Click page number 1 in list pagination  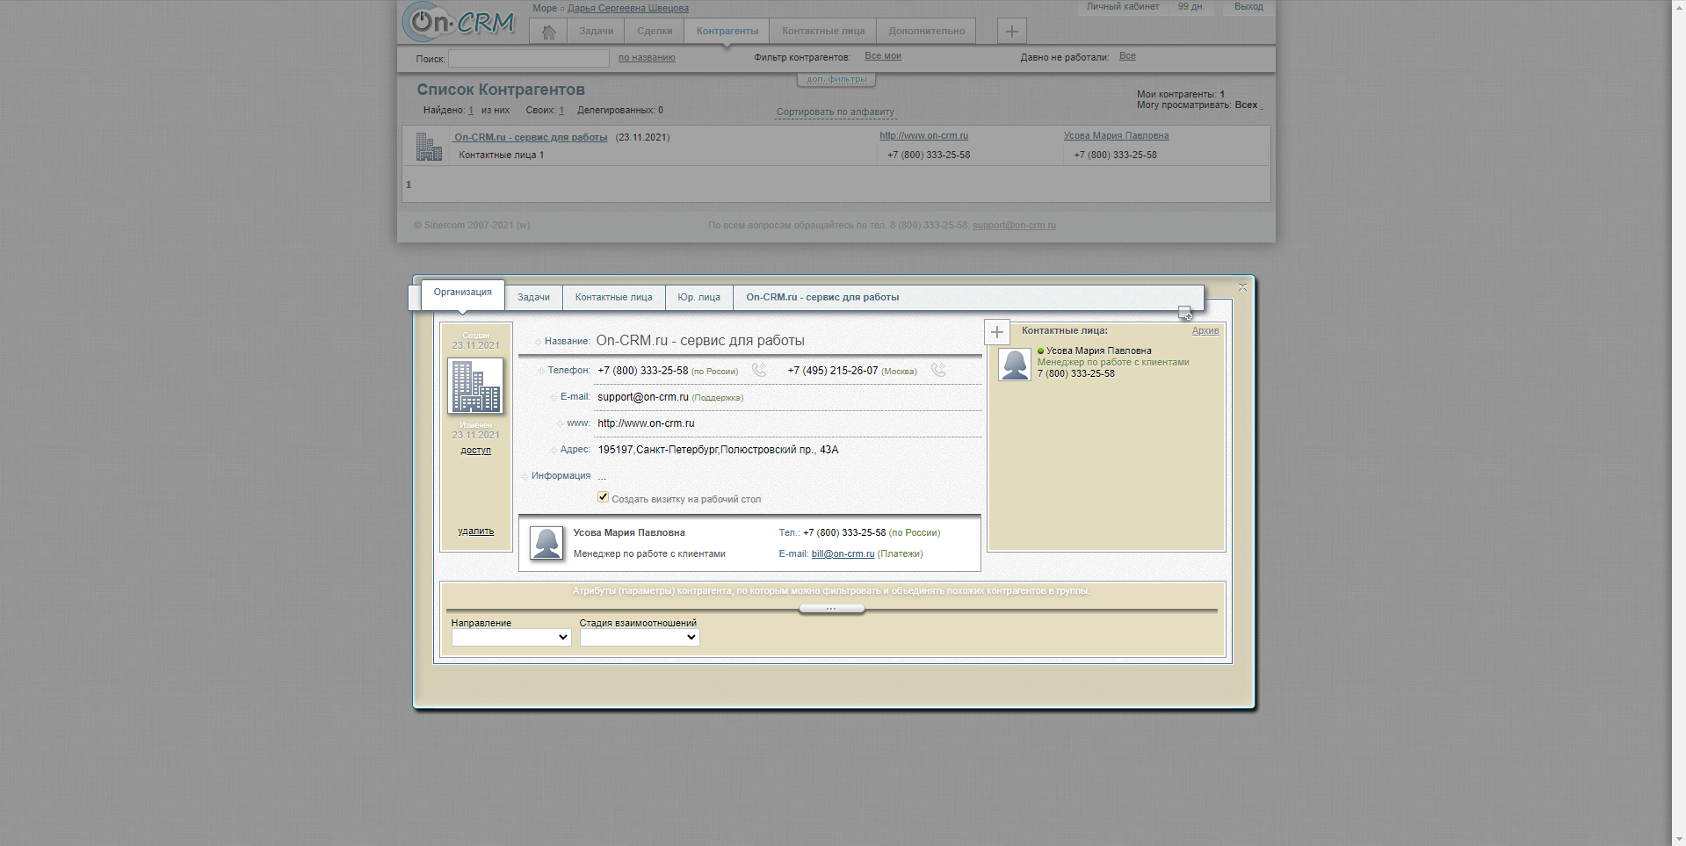409,185
